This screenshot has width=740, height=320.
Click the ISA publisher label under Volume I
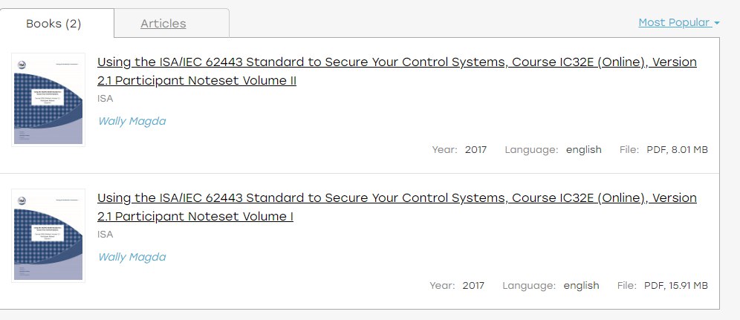coord(106,234)
